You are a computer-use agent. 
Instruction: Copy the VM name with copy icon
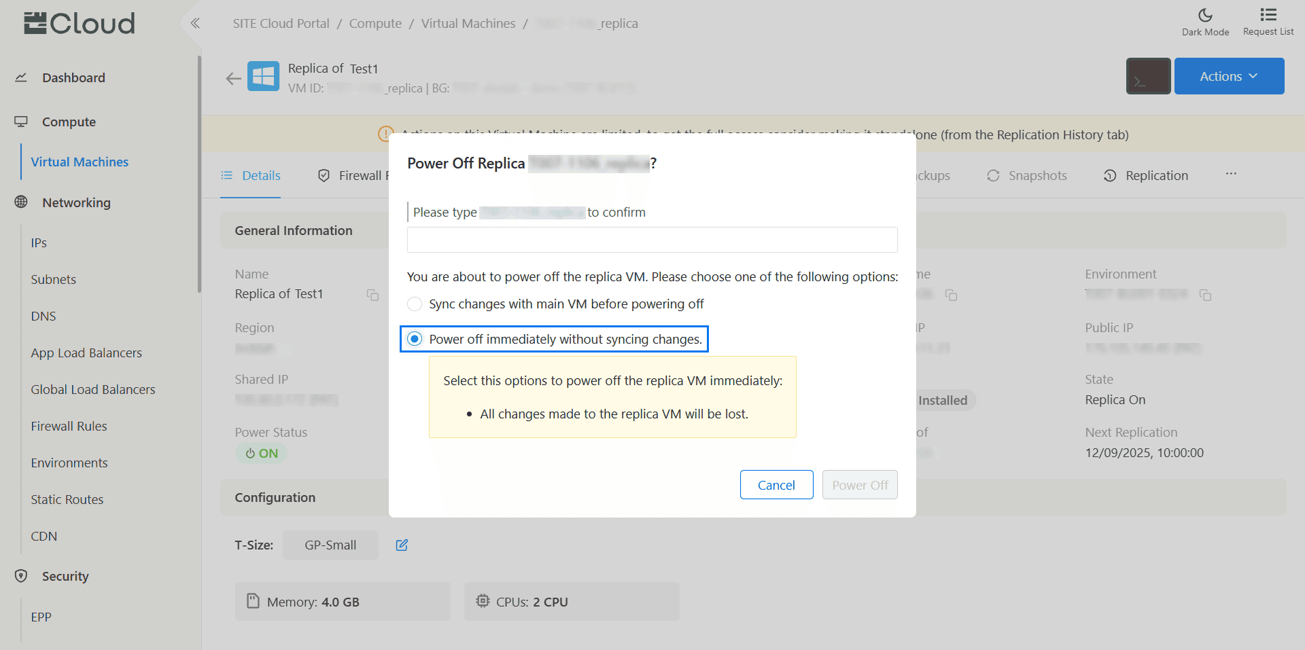(372, 295)
